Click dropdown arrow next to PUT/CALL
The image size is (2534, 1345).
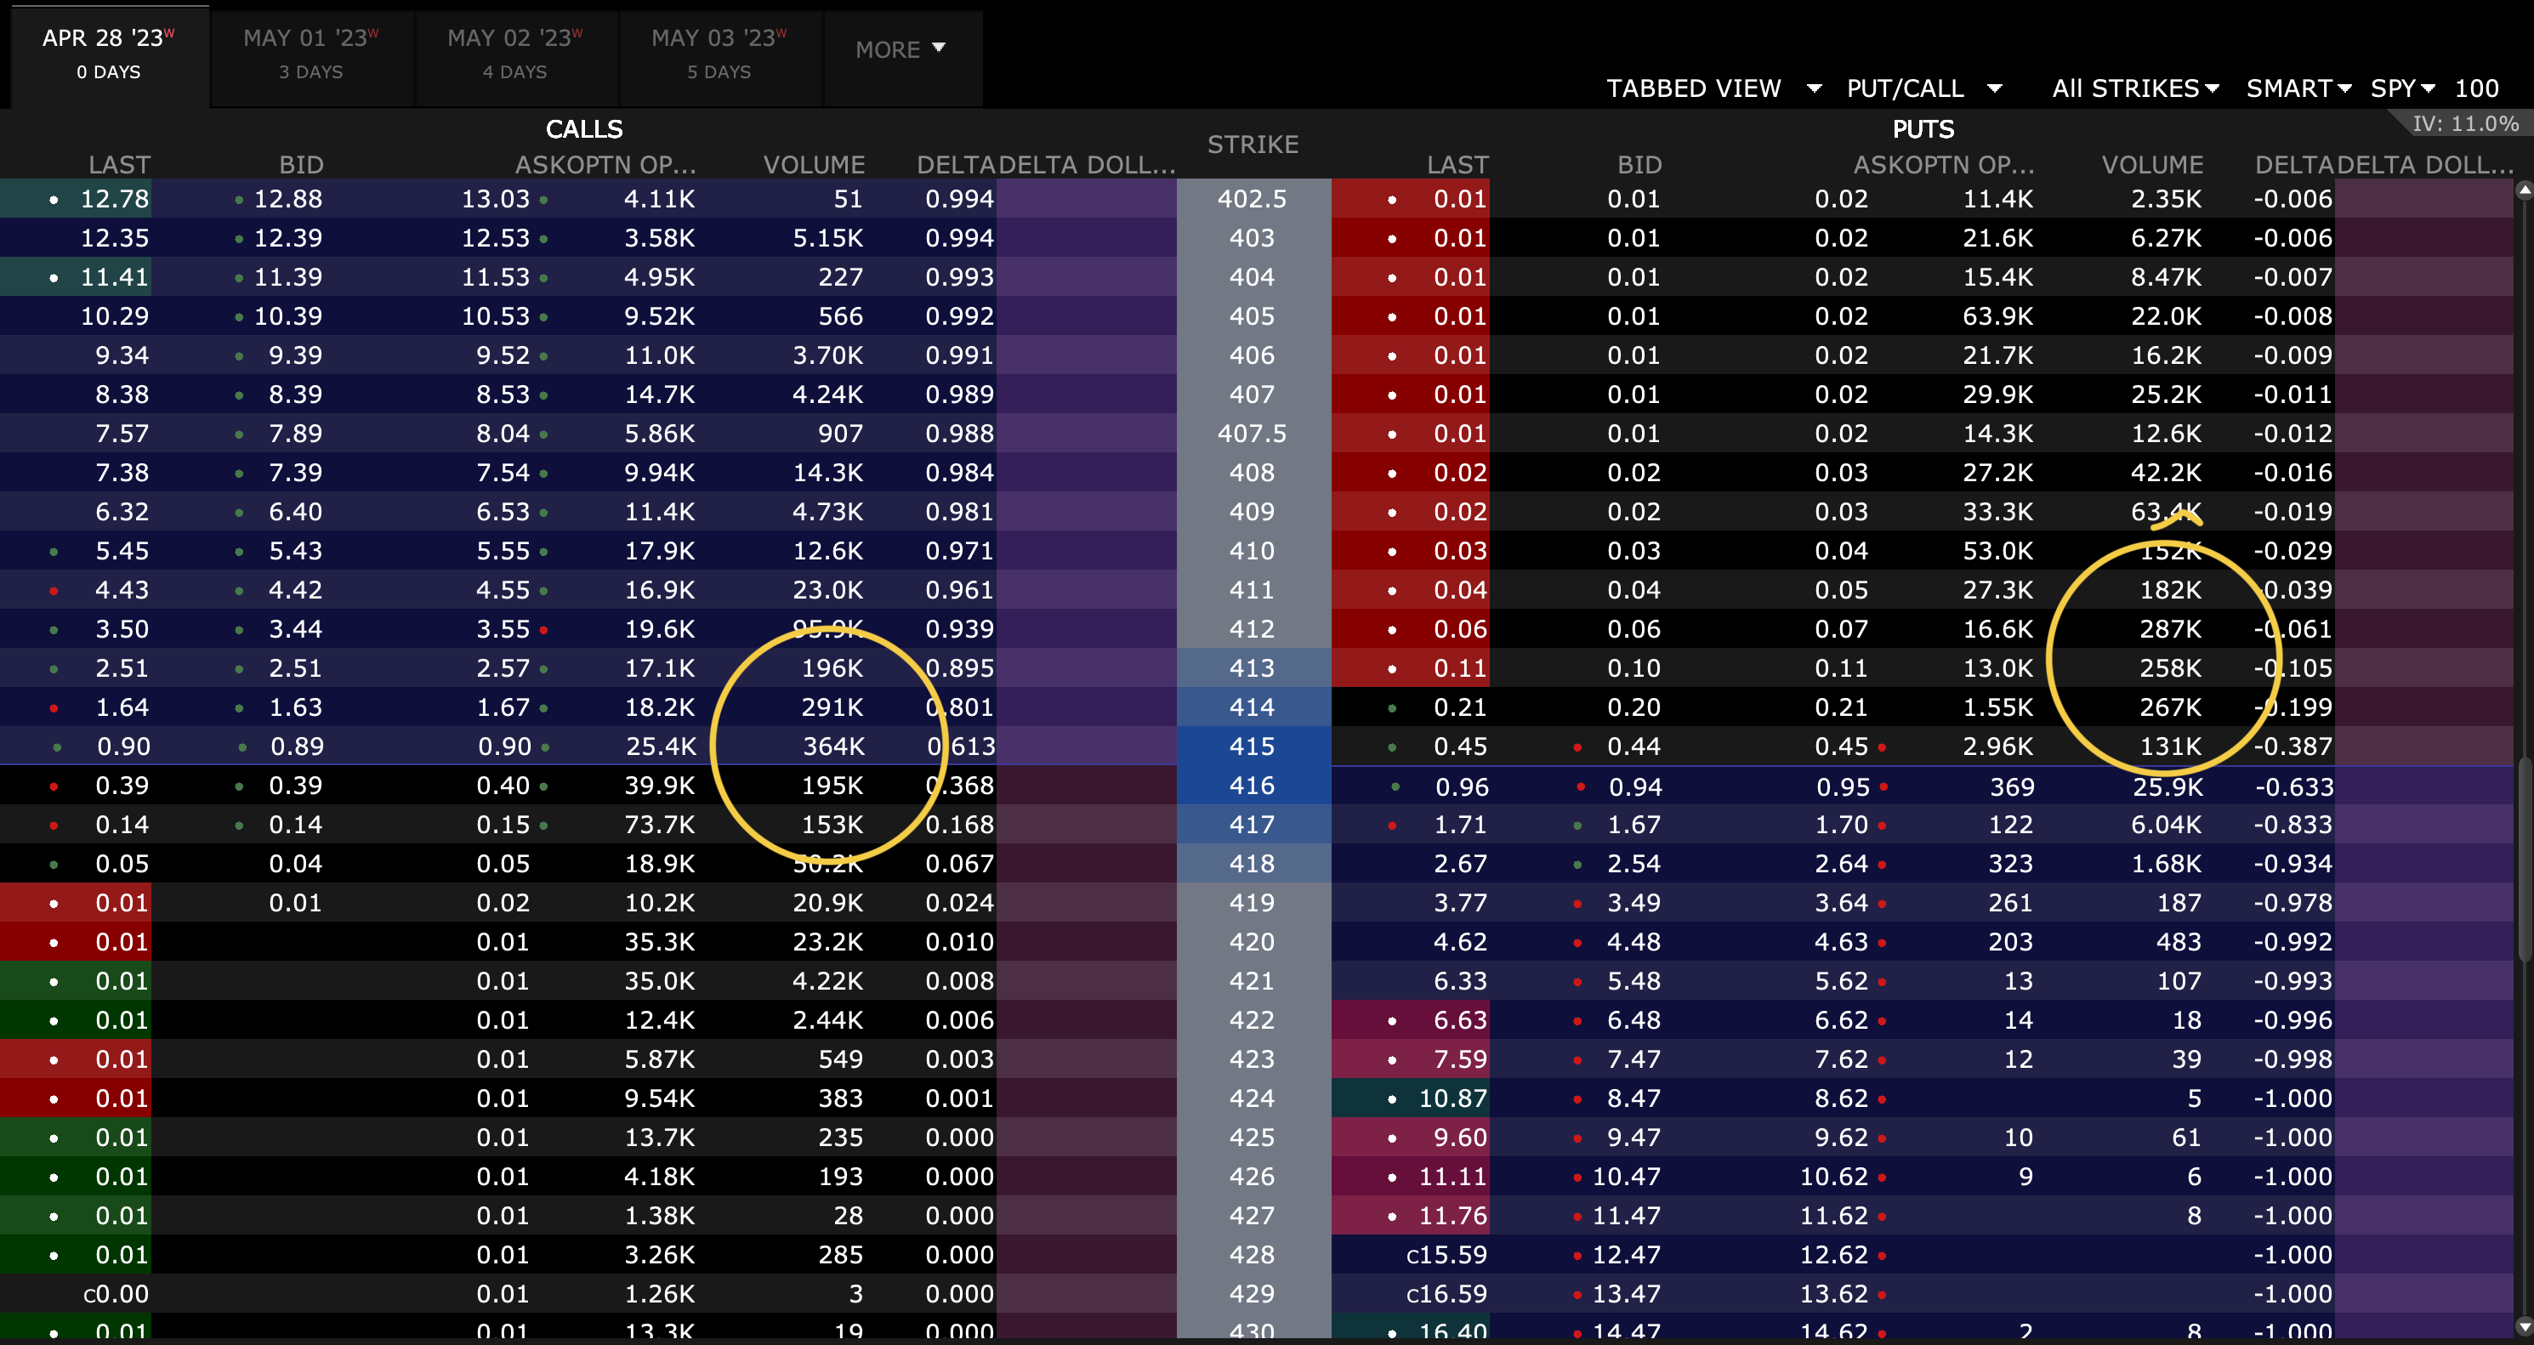point(1995,88)
